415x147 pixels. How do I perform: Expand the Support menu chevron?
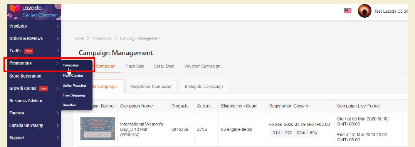(x=58, y=138)
